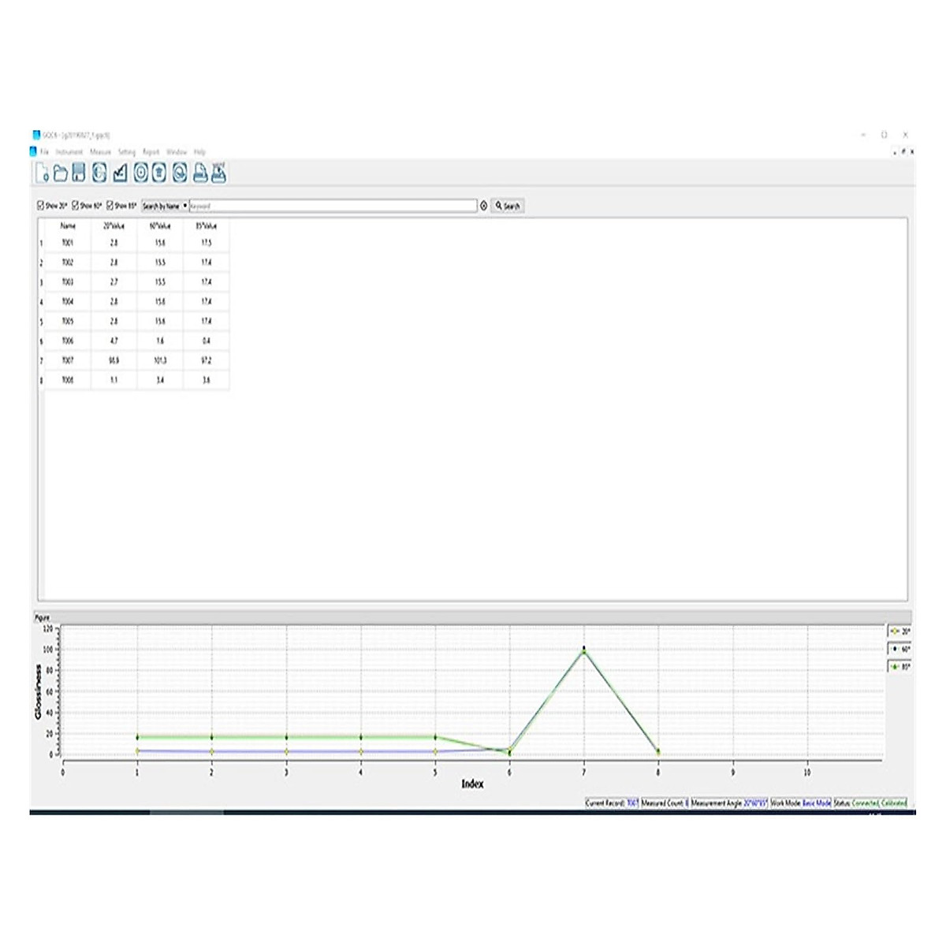Save data using the floppy disk icon
Screen dimensions: 946x946
(79, 173)
